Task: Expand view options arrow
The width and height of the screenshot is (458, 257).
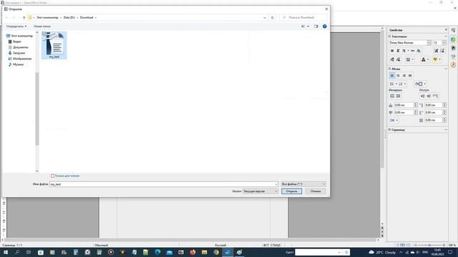Action: 308,26
